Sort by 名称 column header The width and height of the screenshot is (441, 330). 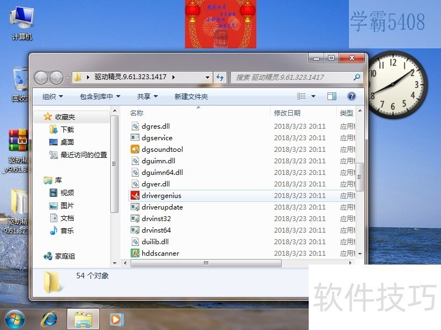pos(137,113)
